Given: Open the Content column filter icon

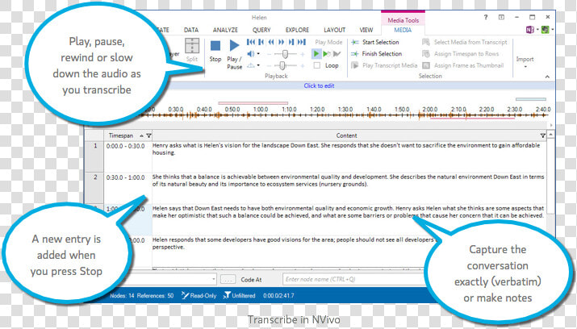Looking at the screenshot, I should tap(542, 135).
